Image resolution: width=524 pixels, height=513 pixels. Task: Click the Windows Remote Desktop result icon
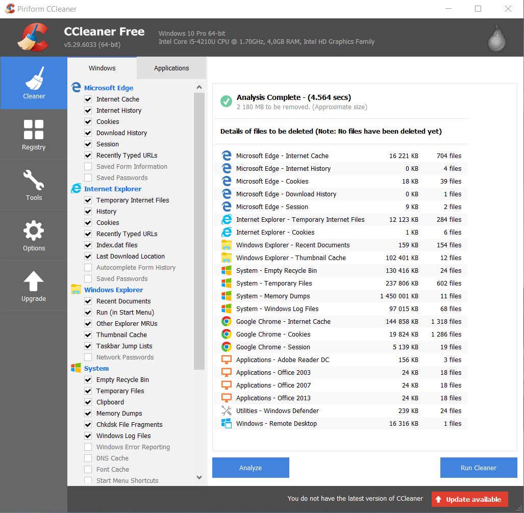pos(227,424)
